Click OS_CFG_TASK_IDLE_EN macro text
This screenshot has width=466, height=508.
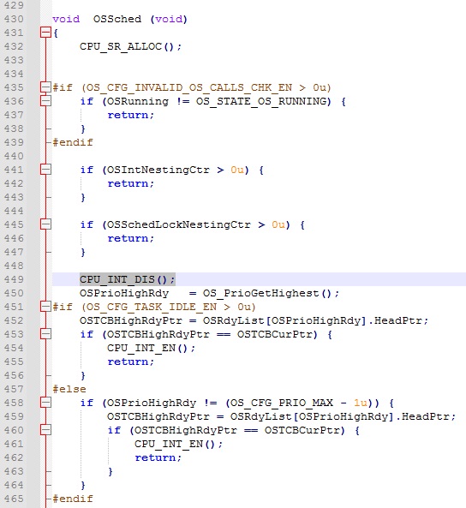(x=152, y=307)
